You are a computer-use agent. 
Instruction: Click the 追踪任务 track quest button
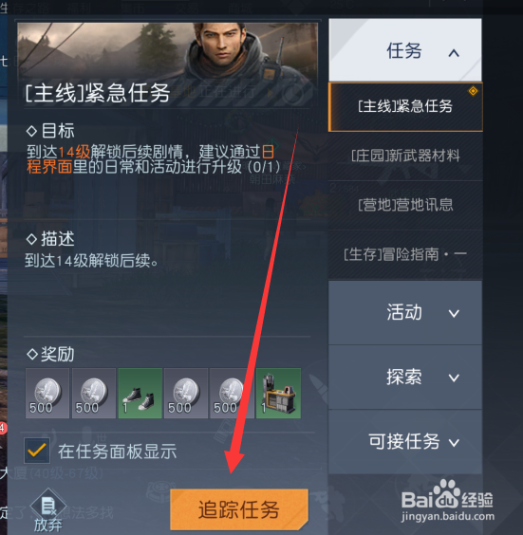[239, 509]
